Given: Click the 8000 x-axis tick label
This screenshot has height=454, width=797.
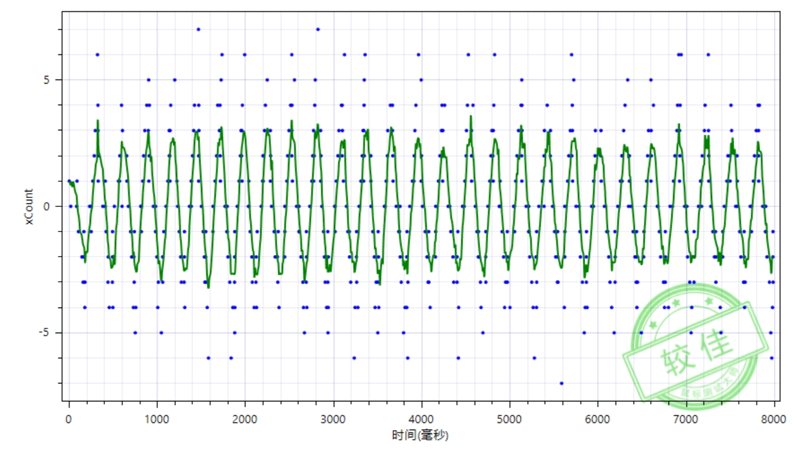Looking at the screenshot, I should (x=774, y=420).
